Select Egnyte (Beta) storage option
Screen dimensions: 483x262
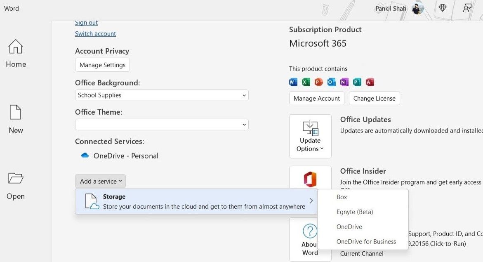click(x=355, y=212)
